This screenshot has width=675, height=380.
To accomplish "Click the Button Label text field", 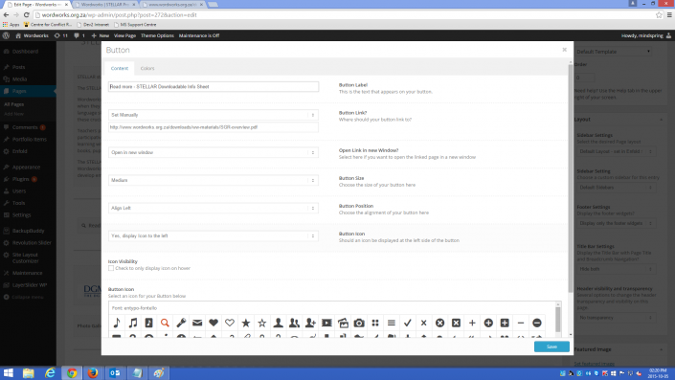I will coord(214,86).
